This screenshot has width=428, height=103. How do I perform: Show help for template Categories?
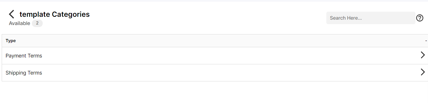(419, 18)
